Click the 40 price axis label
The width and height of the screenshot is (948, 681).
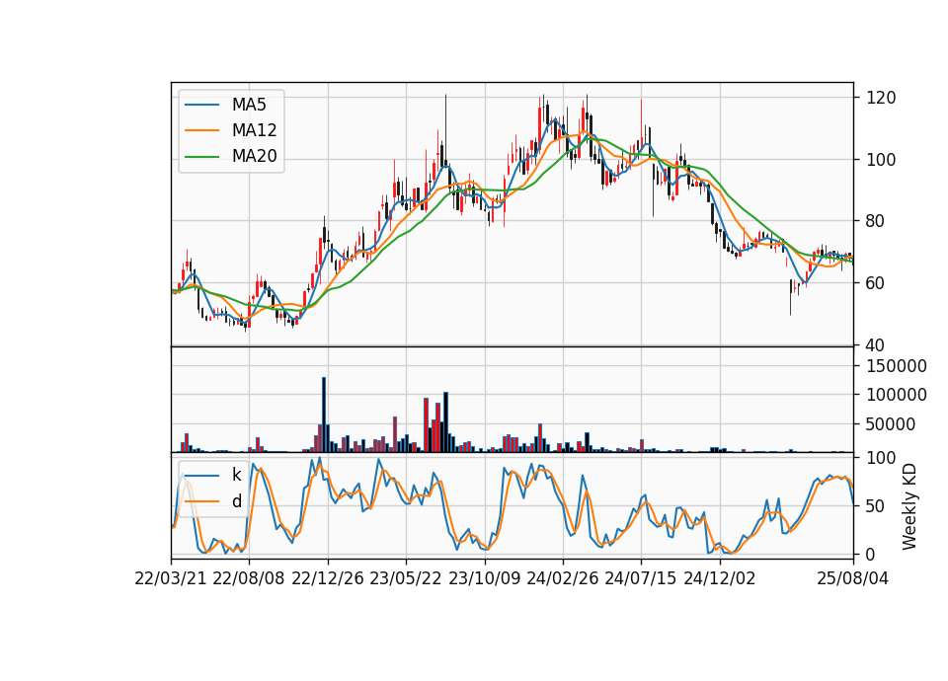click(876, 345)
